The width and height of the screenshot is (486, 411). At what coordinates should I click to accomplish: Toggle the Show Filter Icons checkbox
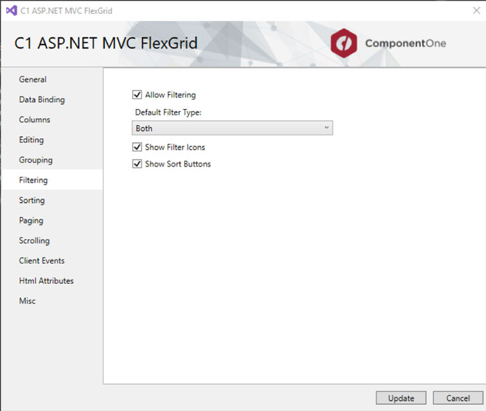(137, 147)
